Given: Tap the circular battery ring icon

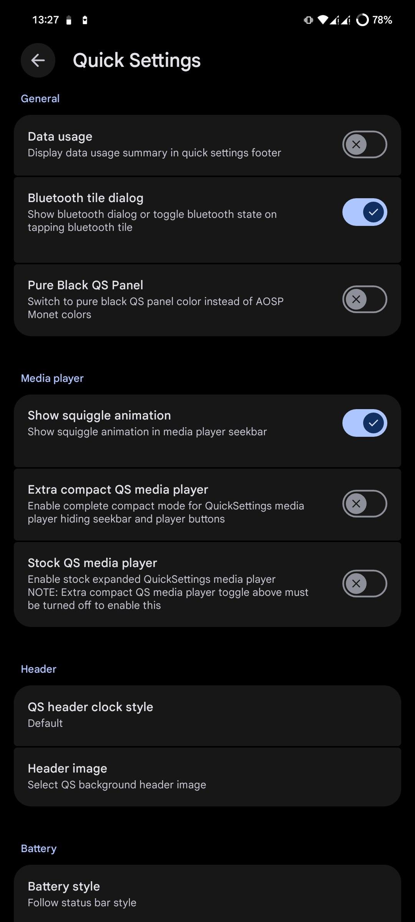Looking at the screenshot, I should (x=362, y=20).
